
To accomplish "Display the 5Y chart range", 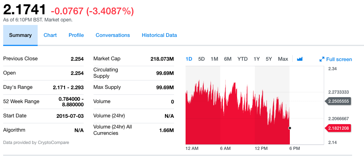I will [269, 59].
